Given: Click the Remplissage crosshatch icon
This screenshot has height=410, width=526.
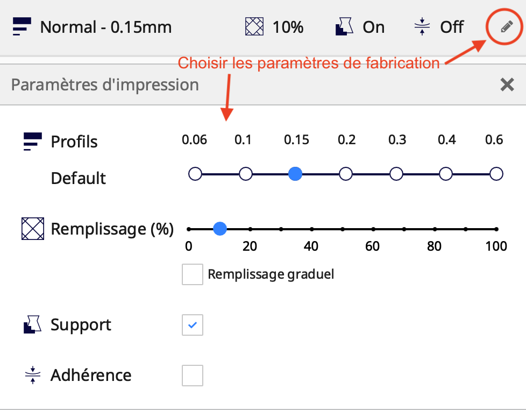Looking at the screenshot, I should tap(32, 229).
